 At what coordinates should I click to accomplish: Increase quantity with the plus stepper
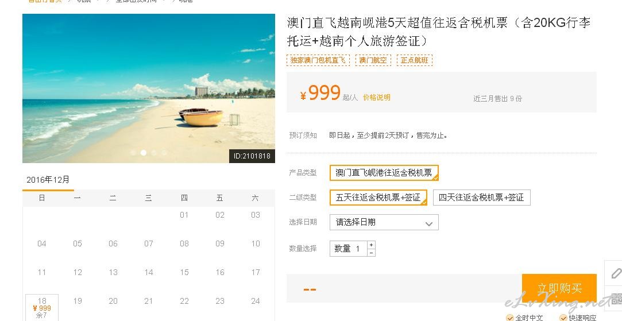(371, 245)
